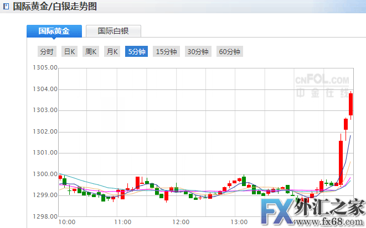This screenshot has width=366, height=228.
Task: Click the 1304.00 price axis label
Action: (45, 89)
